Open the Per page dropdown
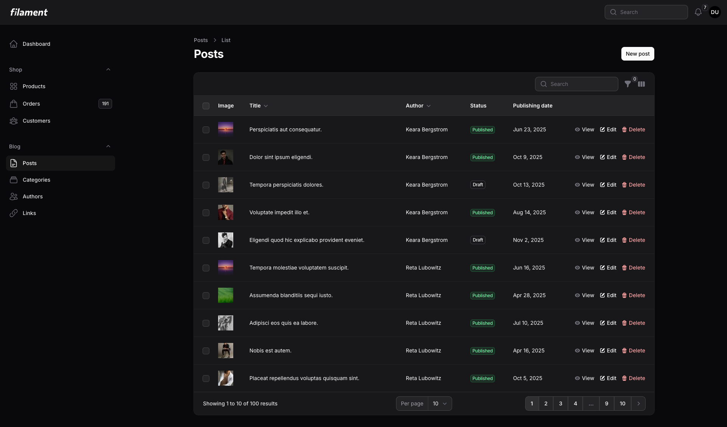 tap(440, 404)
